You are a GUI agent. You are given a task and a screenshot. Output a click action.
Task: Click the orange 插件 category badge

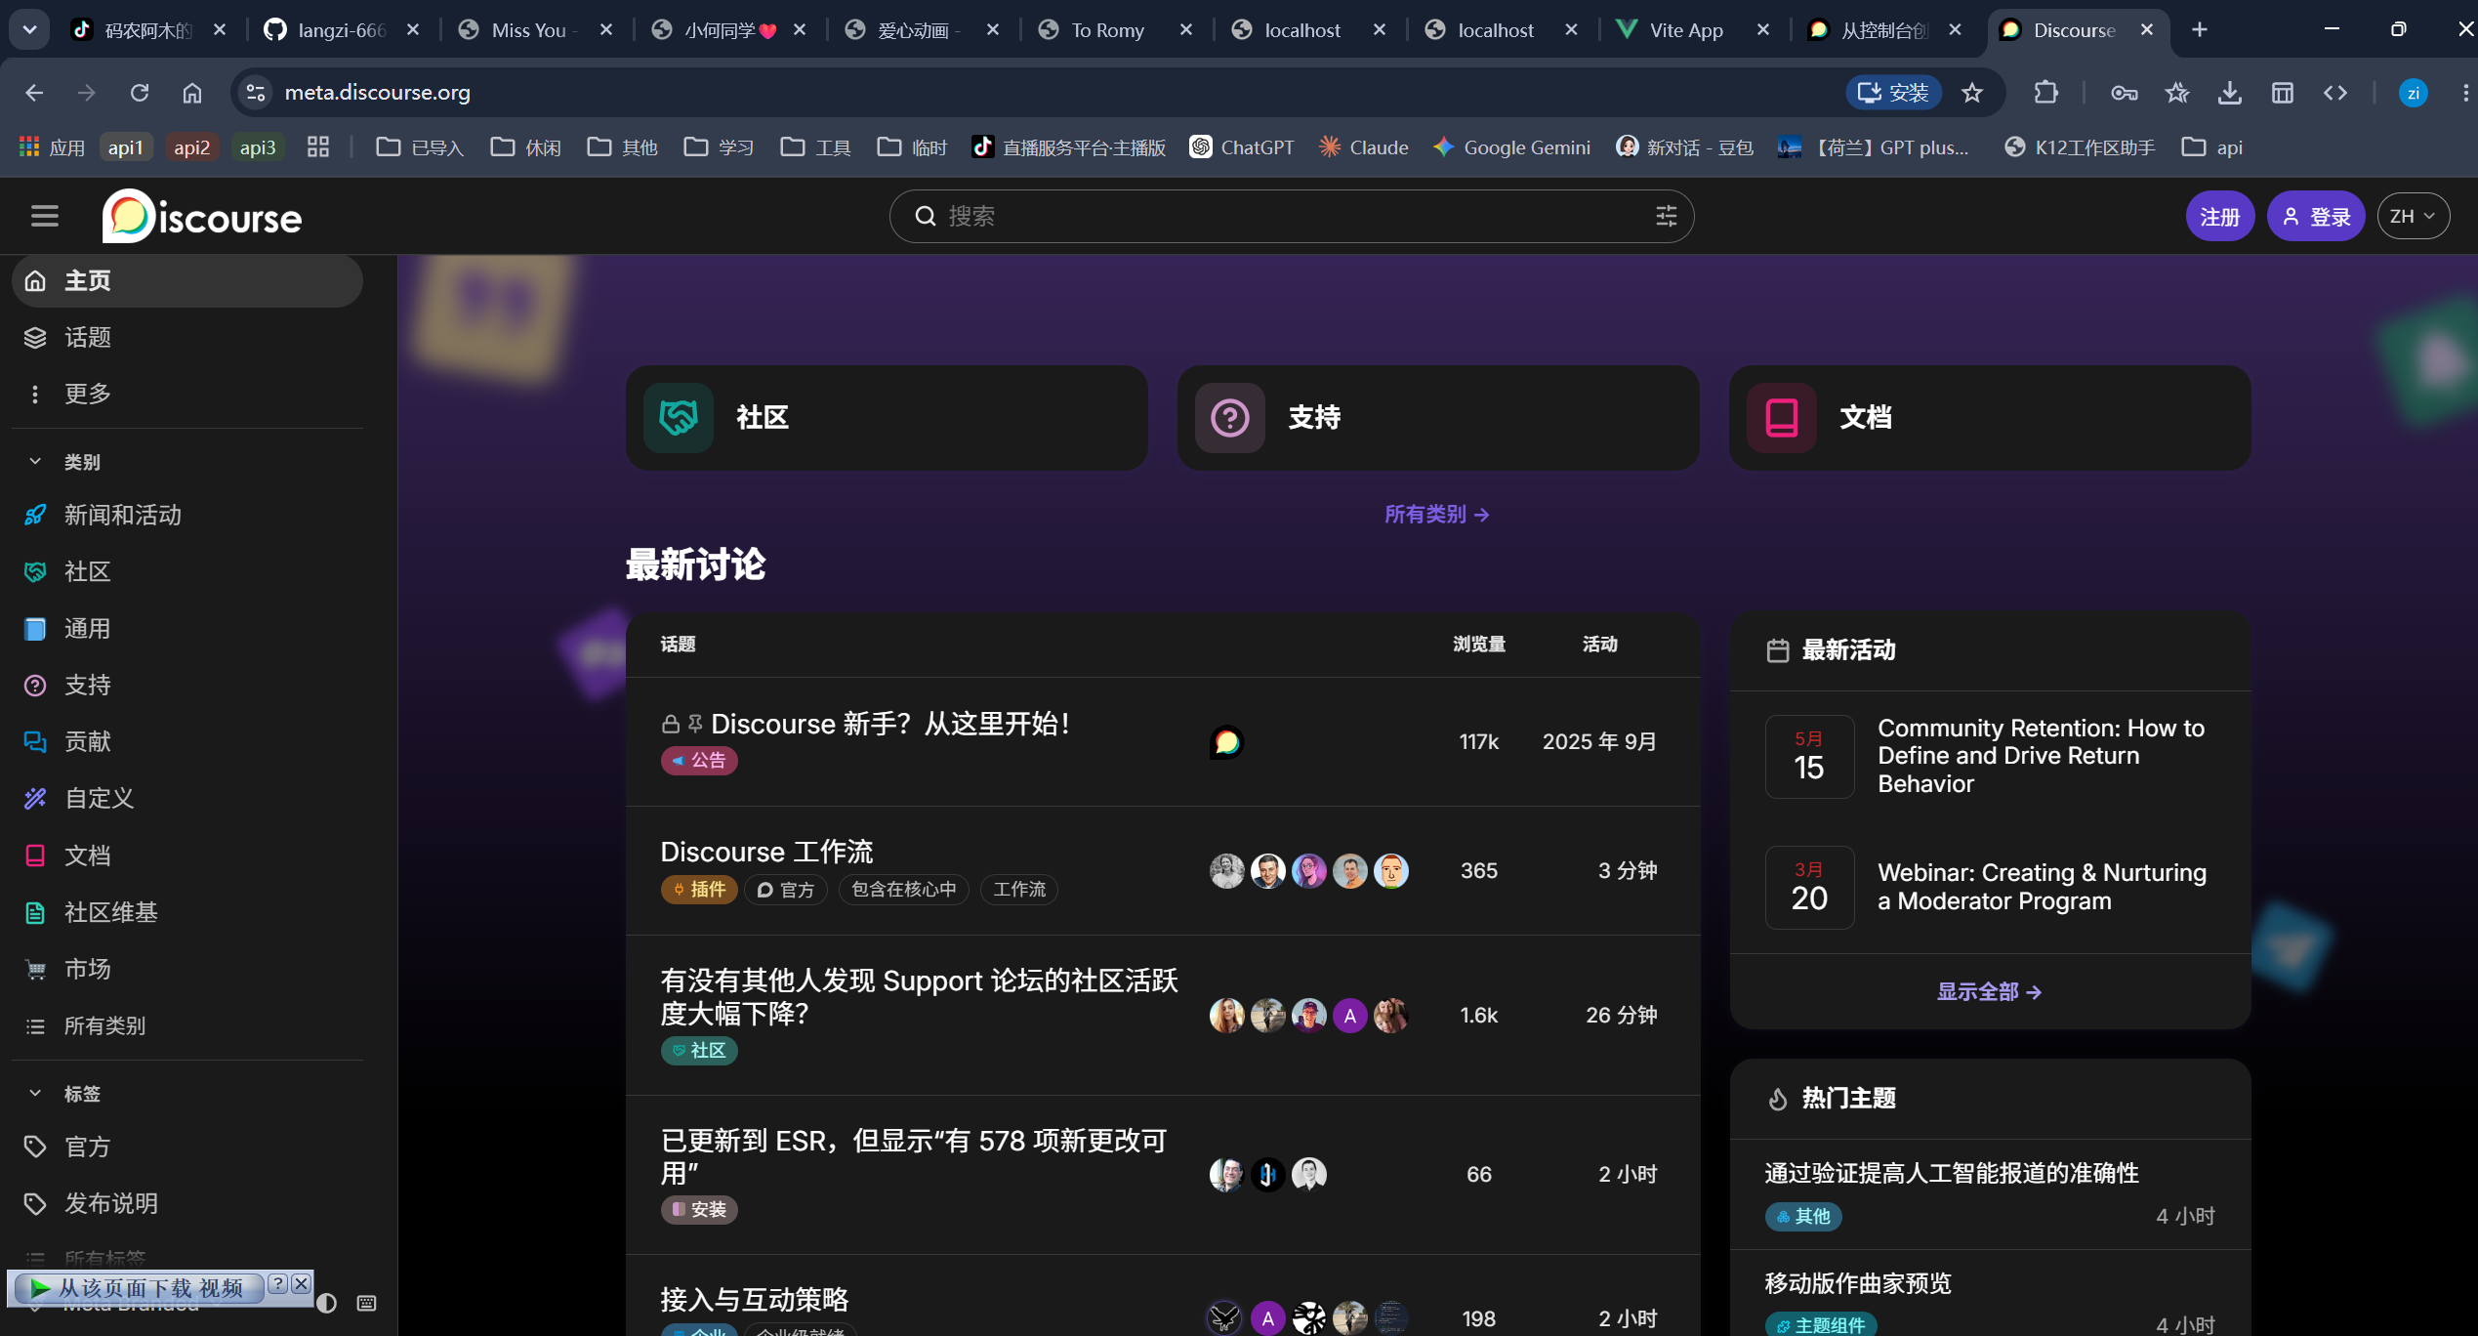pos(699,890)
